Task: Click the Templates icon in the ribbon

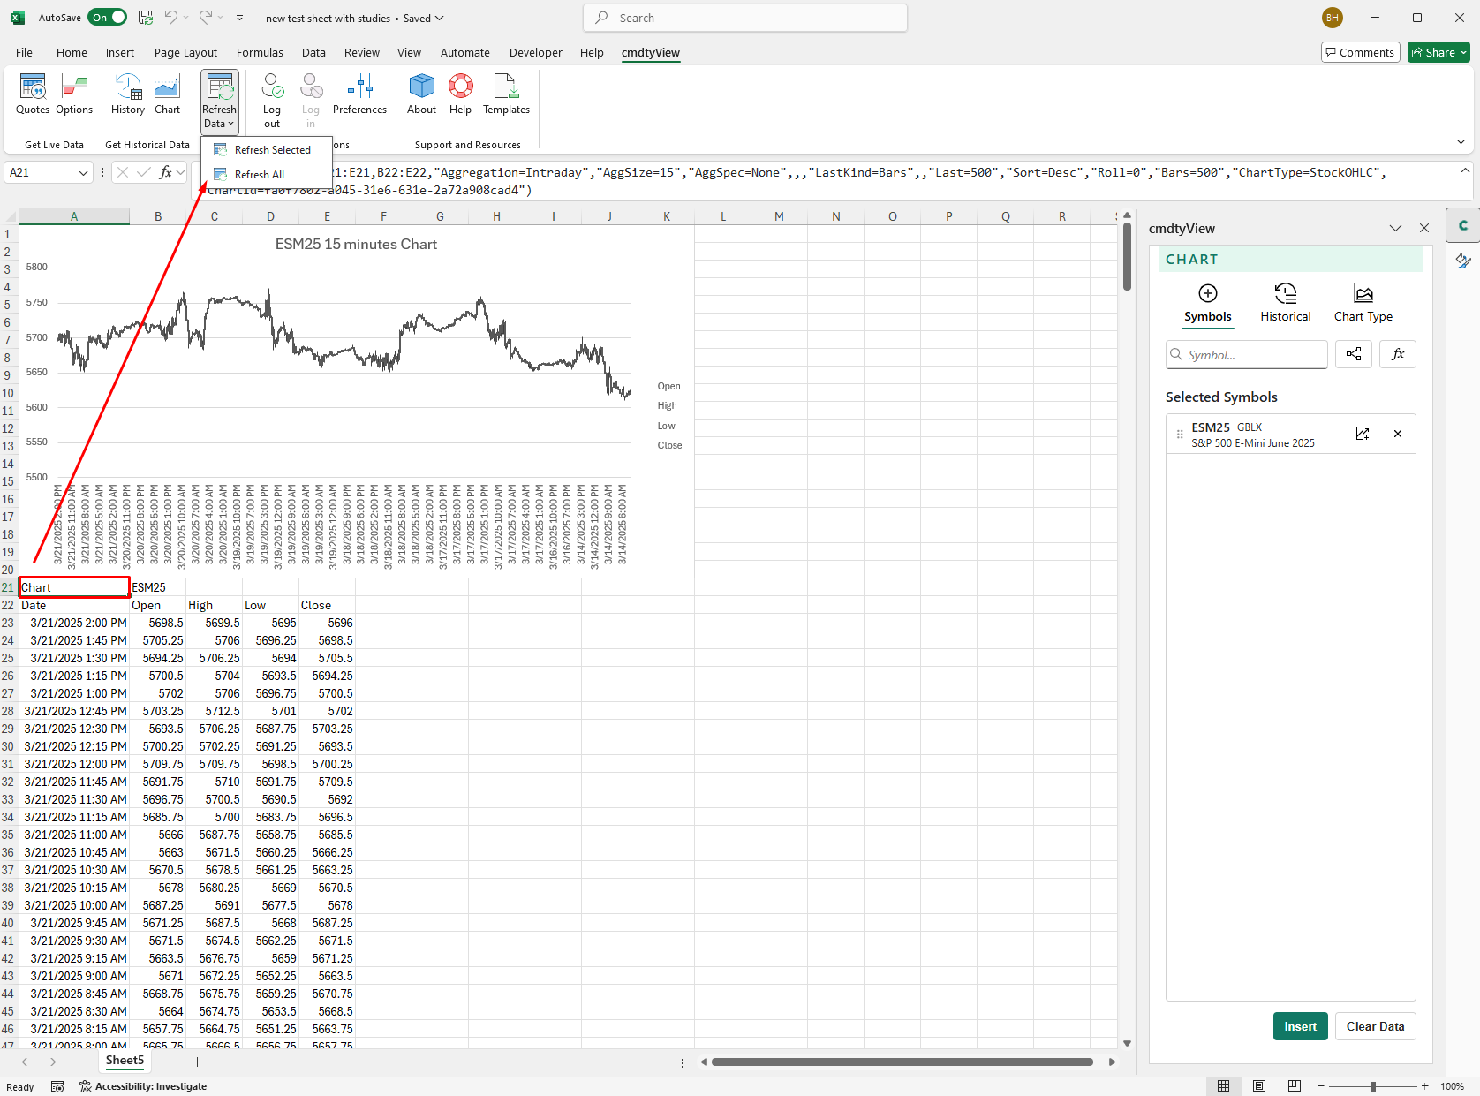Action: (505, 97)
